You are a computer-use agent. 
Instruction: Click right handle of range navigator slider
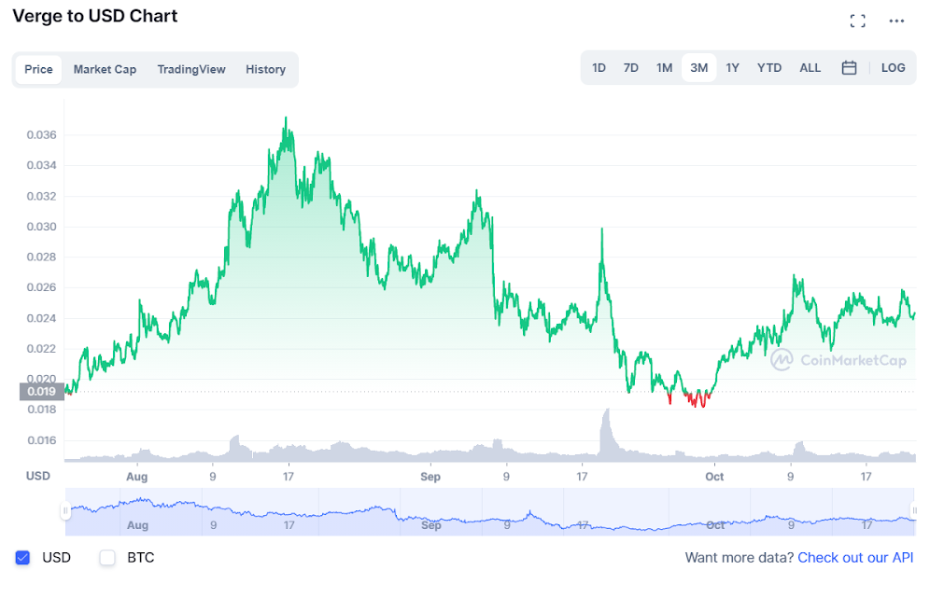915,511
